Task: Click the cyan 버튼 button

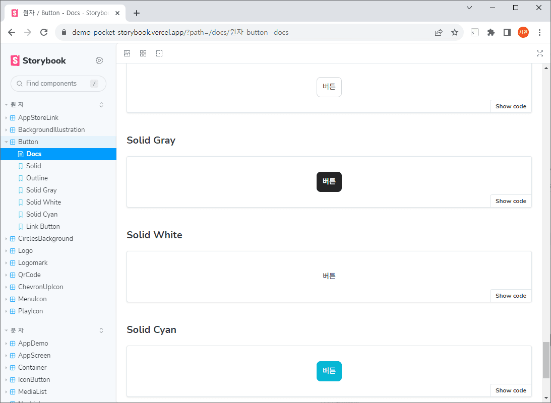Action: [329, 371]
